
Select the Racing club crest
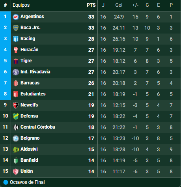(16, 39)
